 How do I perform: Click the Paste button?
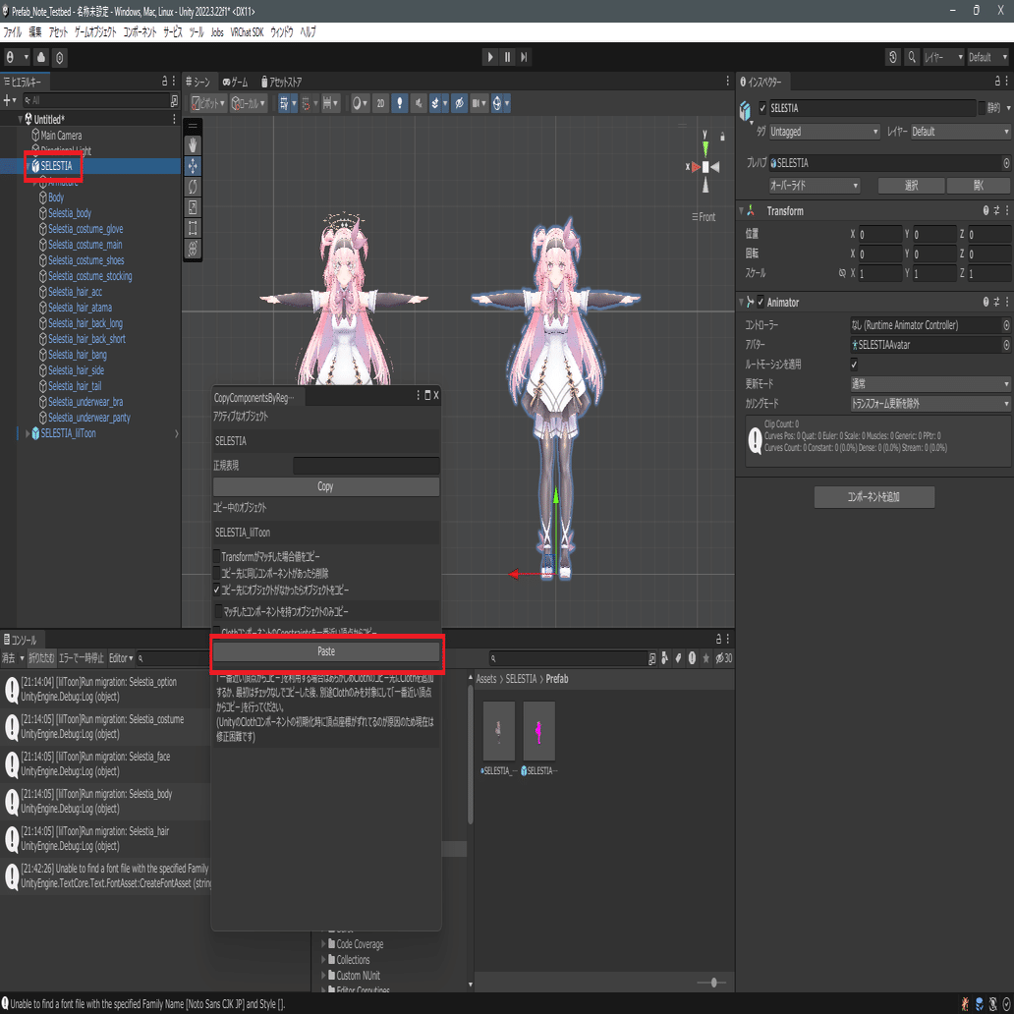pos(326,651)
